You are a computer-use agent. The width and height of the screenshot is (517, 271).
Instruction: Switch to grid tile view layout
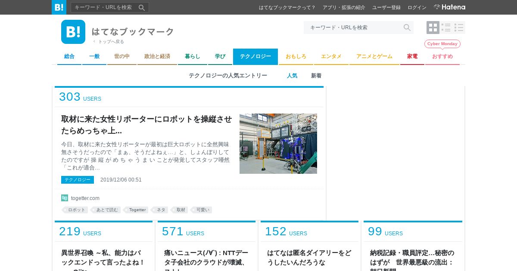tap(433, 28)
